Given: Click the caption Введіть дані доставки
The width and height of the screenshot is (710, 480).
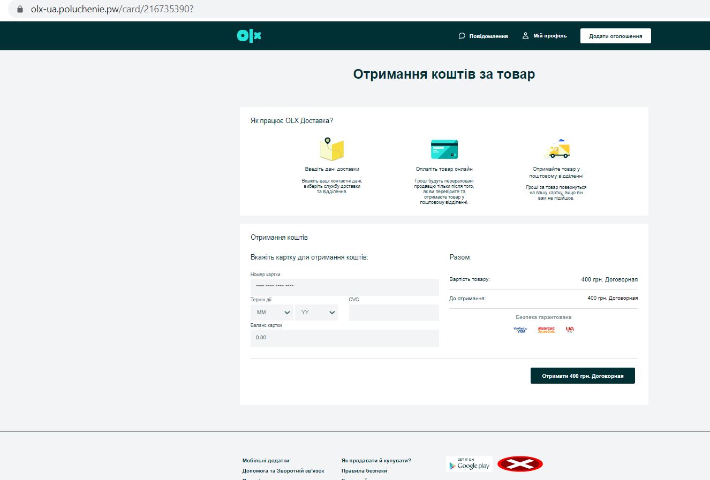Looking at the screenshot, I should (332, 169).
